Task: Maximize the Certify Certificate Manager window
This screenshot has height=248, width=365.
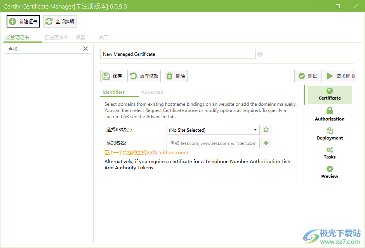Action: click(x=338, y=6)
